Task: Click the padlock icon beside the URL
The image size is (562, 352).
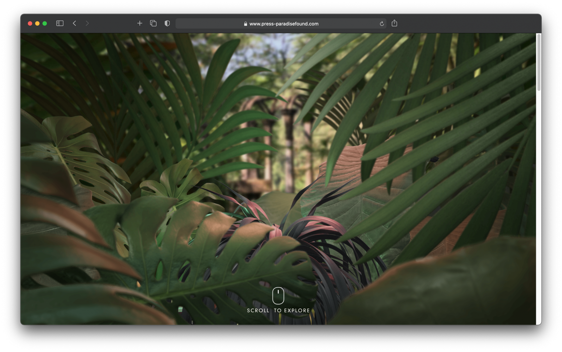Action: coord(246,24)
